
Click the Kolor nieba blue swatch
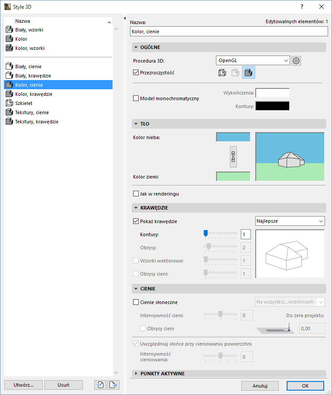pyautogui.click(x=233, y=137)
